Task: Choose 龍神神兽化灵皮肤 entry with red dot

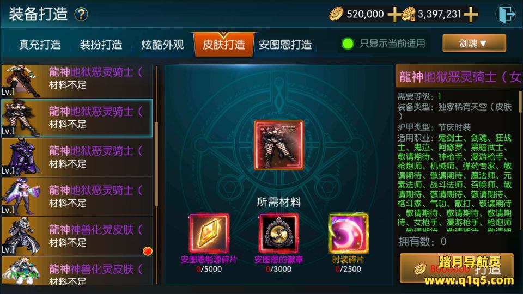Action: (x=77, y=236)
